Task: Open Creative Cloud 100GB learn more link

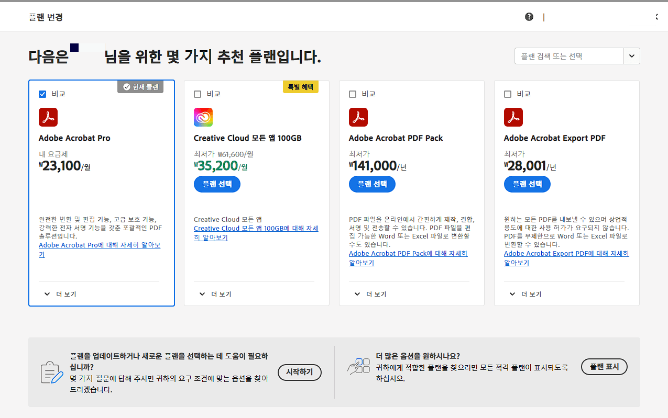Action: 256,233
